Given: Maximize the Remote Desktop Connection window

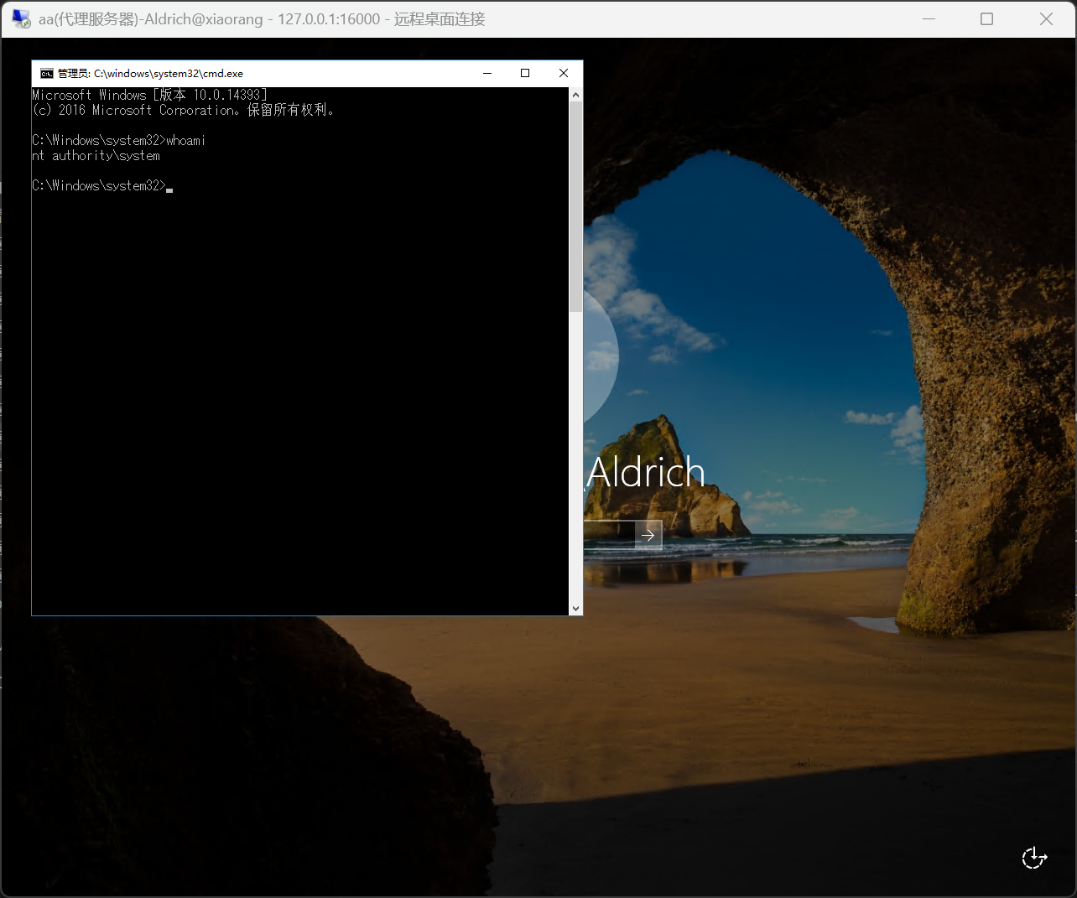Looking at the screenshot, I should (x=987, y=18).
